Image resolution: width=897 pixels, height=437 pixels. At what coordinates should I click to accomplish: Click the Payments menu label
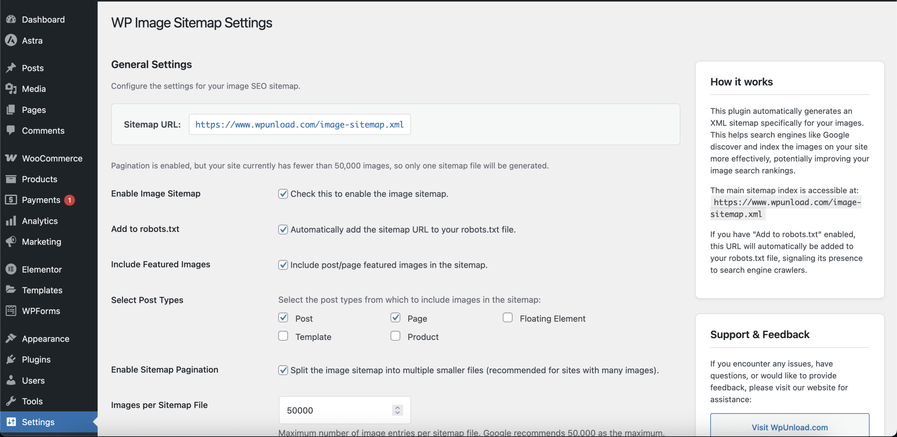point(41,200)
